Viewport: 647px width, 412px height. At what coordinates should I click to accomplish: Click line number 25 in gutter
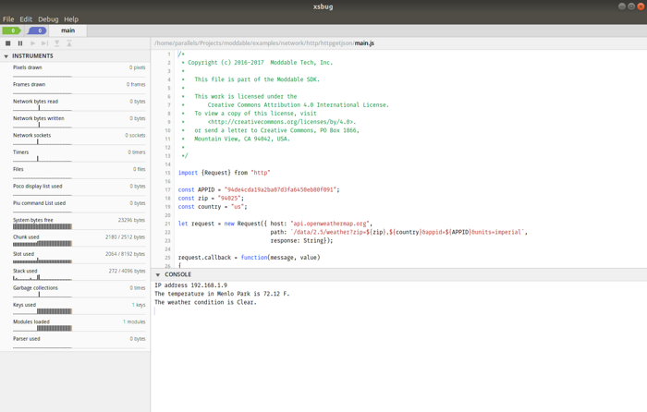(x=167, y=258)
